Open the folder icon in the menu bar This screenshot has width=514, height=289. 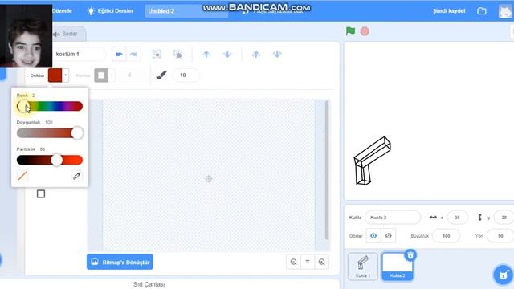[x=482, y=11]
